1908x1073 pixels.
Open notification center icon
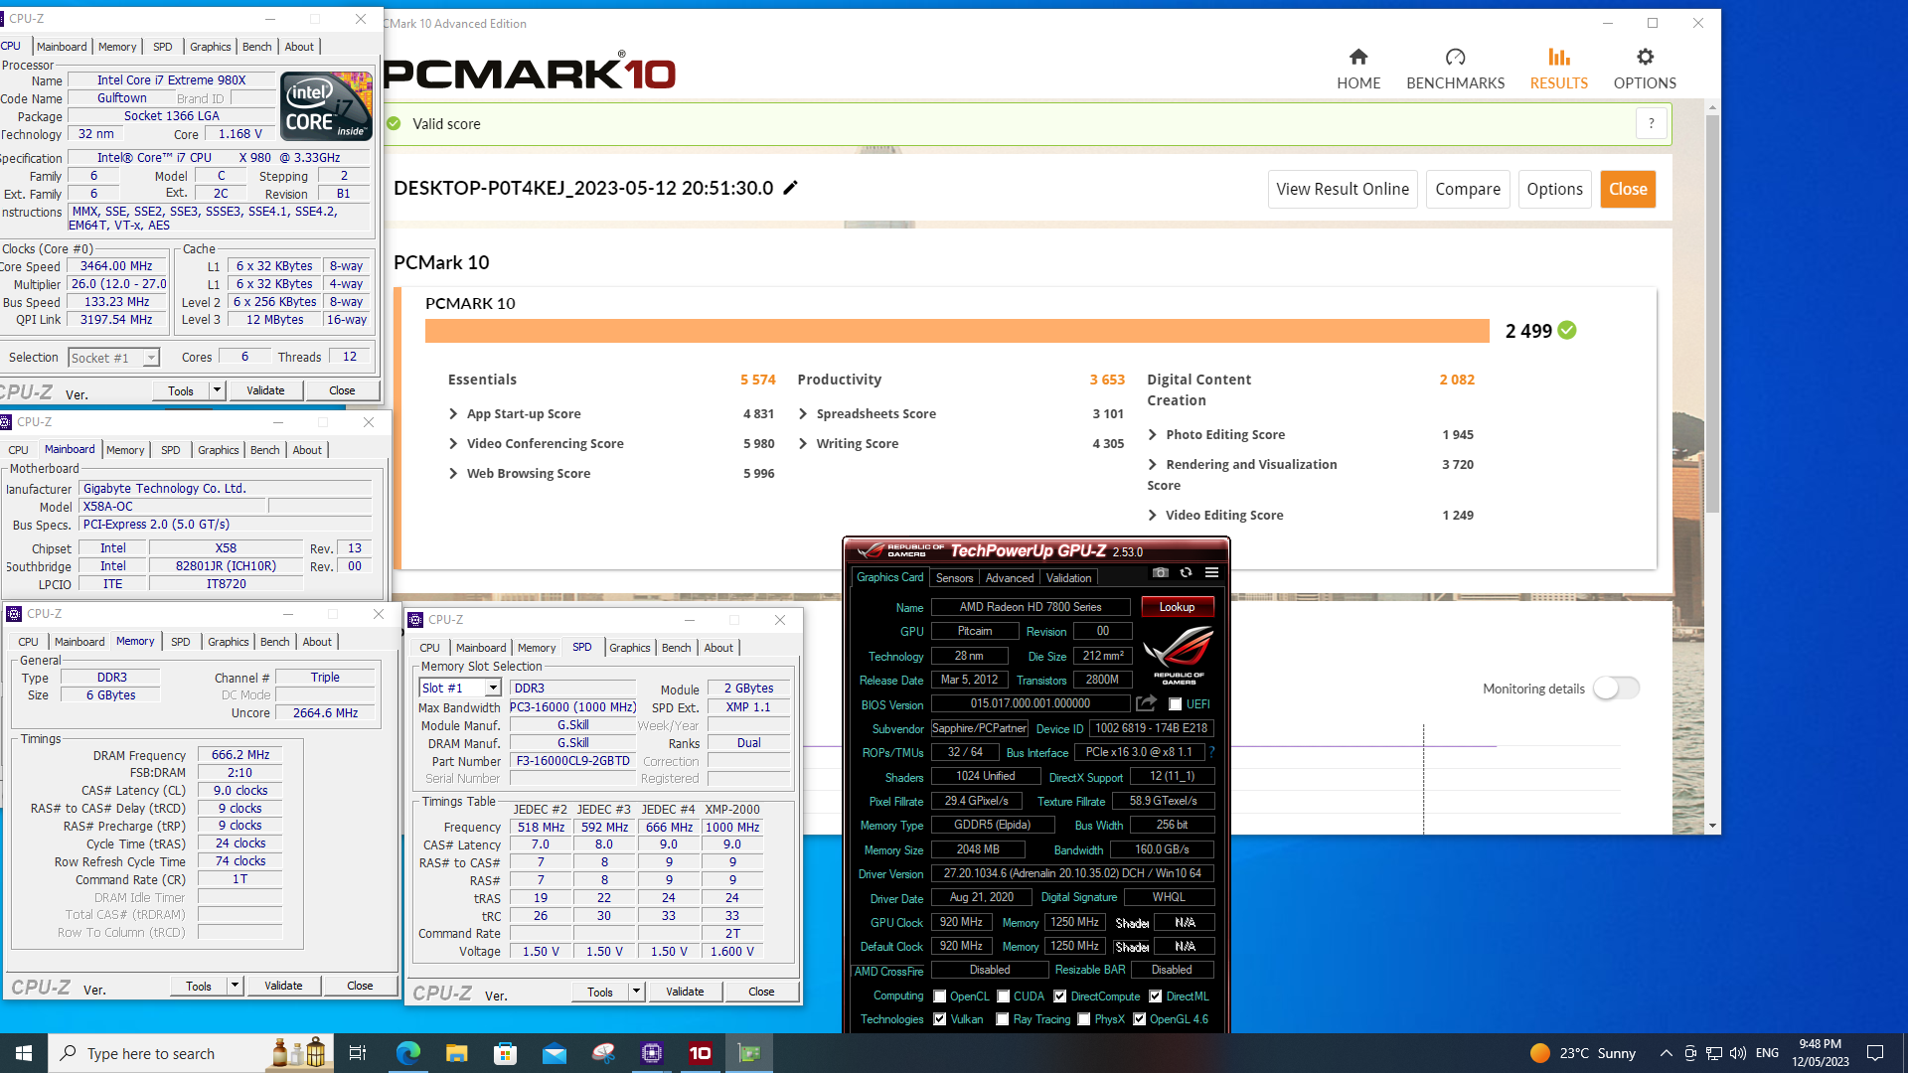click(x=1875, y=1053)
